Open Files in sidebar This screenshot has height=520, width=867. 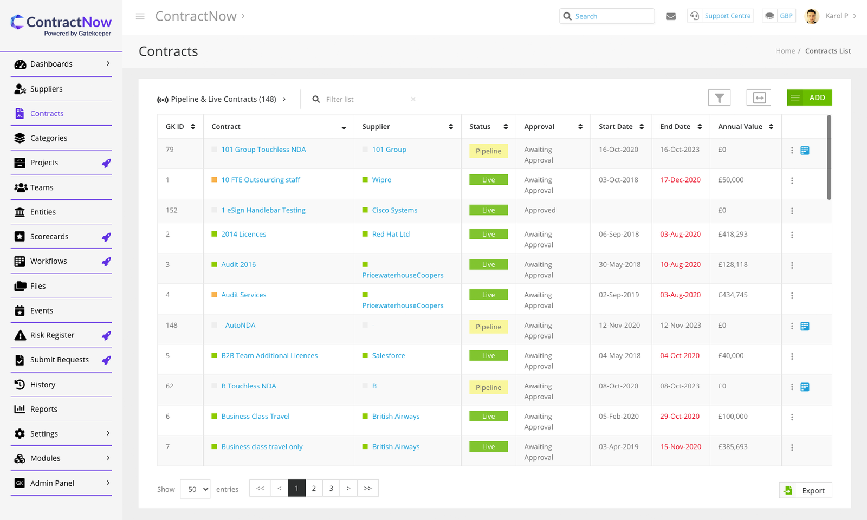point(61,286)
